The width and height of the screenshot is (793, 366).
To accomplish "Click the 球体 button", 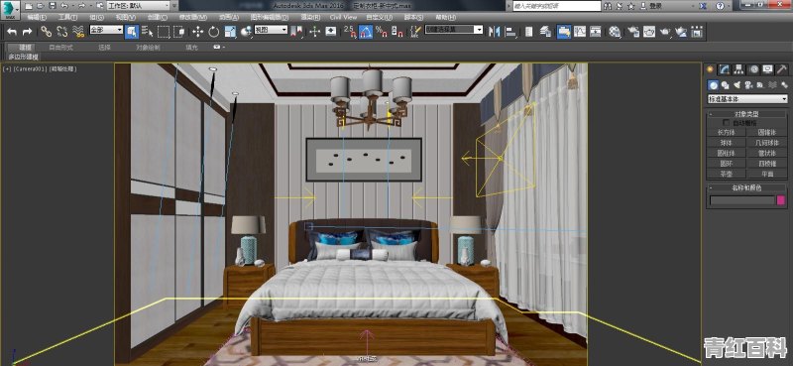I will [726, 142].
